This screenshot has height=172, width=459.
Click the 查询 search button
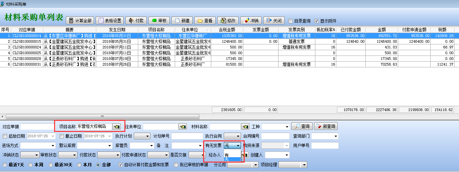point(301,126)
